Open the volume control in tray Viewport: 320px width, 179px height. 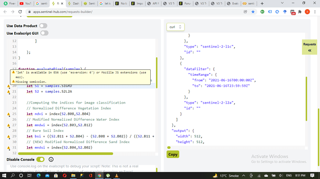coord(281,176)
